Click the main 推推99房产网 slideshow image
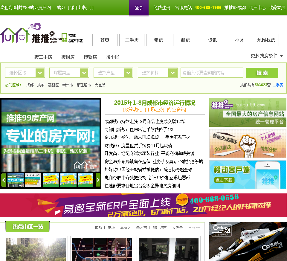The width and height of the screenshot is (287, 261). 51,135
